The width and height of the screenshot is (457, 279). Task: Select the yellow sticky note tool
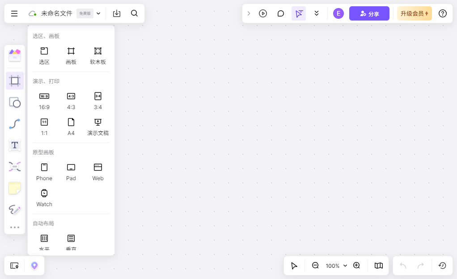tap(15, 188)
